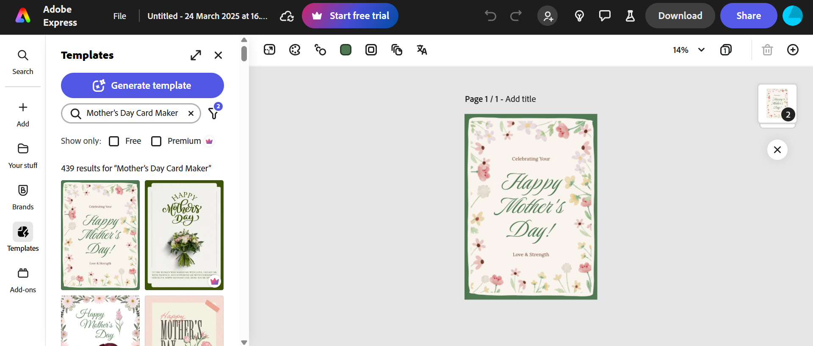Click the template search field
Image resolution: width=813 pixels, height=346 pixels.
[131, 113]
